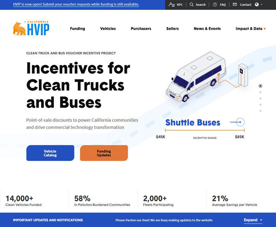Click the $85K incentive maximum label
Image resolution: width=276 pixels, height=227 pixels.
click(x=240, y=137)
